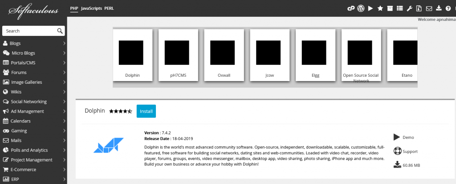The image size is (456, 184).
Task: Select the pH7CMS script card
Action: [178, 55]
